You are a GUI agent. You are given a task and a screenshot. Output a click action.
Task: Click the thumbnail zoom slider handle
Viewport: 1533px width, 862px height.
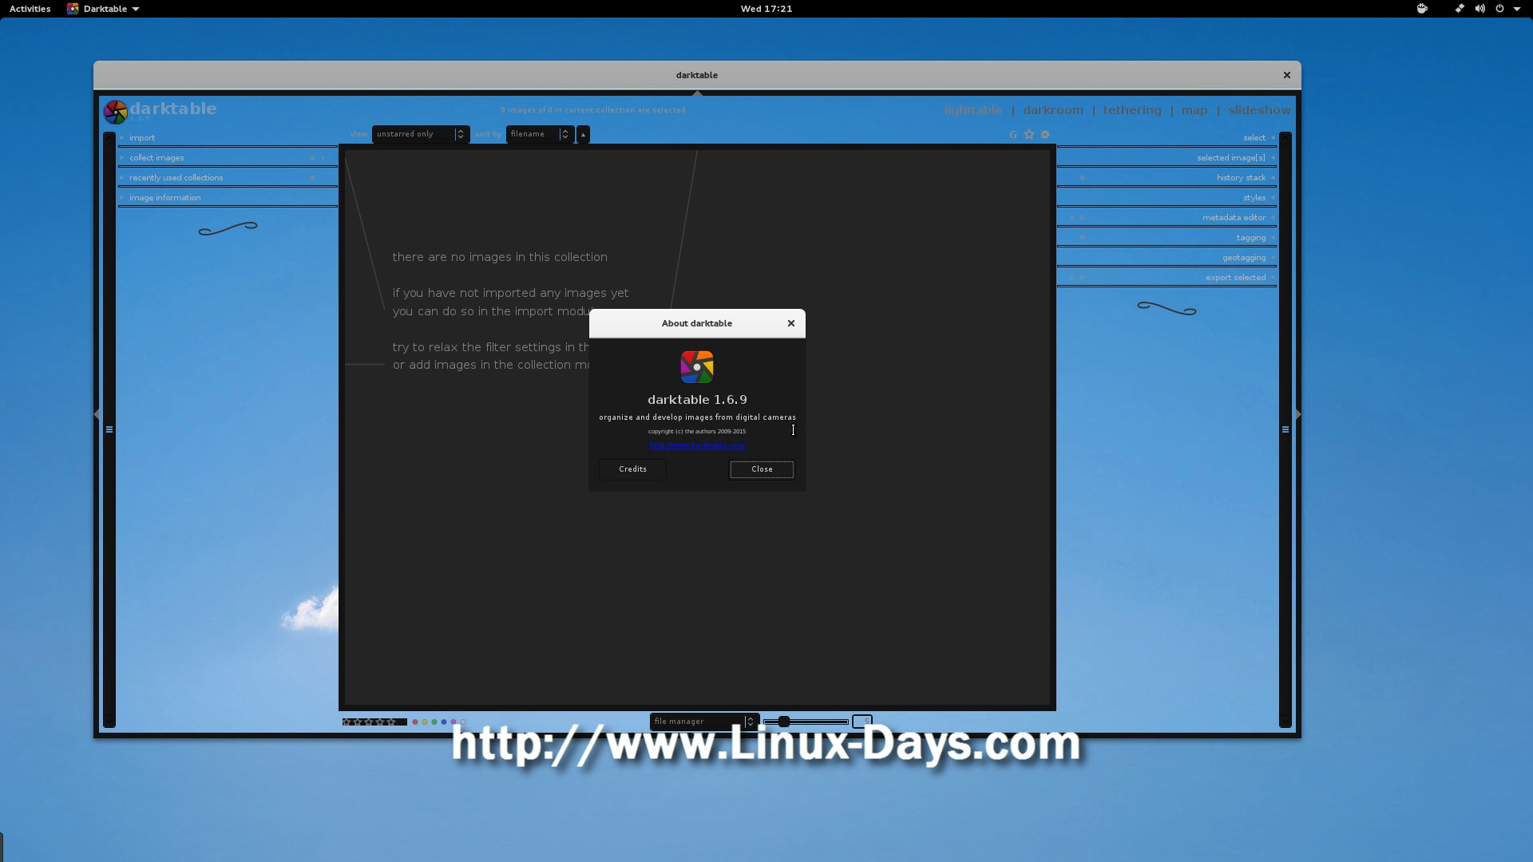click(x=784, y=722)
